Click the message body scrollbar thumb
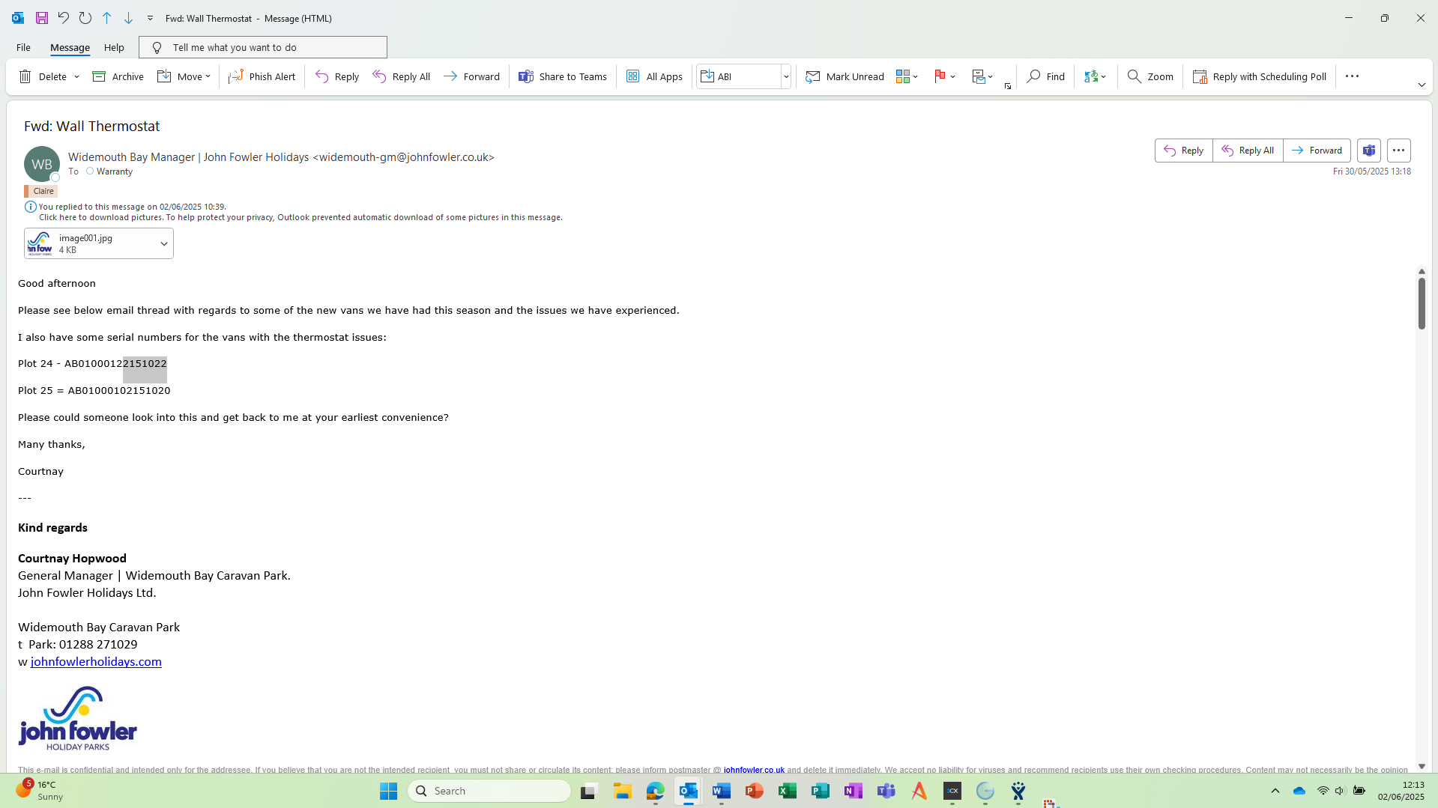 tap(1422, 304)
